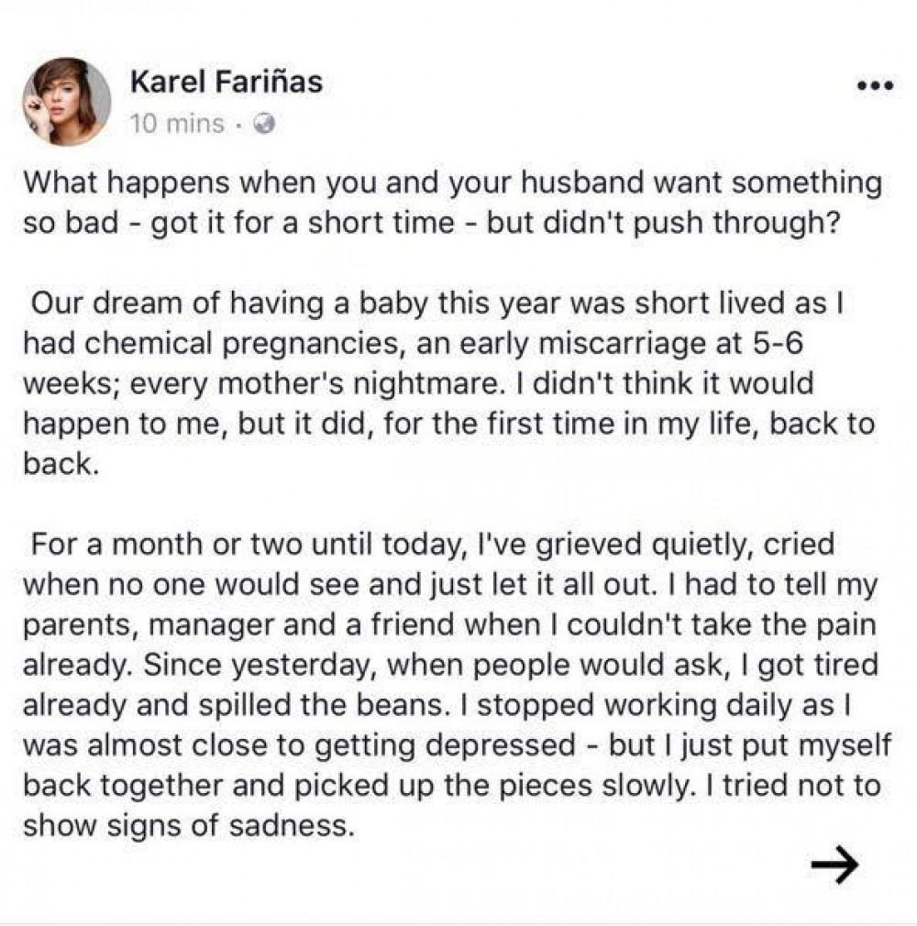The image size is (917, 926).
Task: Open Karel Fariñas profile picture
Action: pyautogui.click(x=67, y=102)
